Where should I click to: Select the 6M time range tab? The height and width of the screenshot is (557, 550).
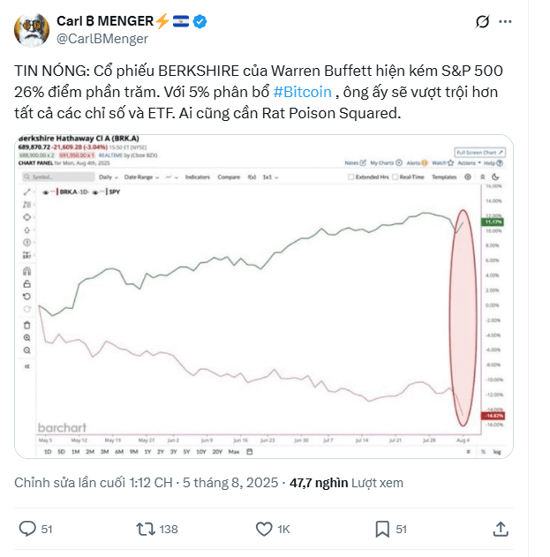(x=119, y=452)
